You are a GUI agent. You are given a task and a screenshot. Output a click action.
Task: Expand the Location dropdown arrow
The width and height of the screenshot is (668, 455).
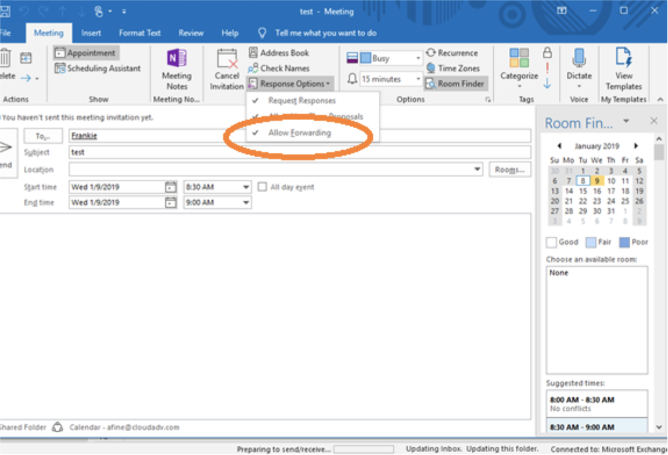coord(477,169)
